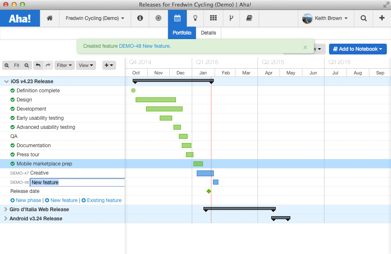Viewport: 391px width, 254px height.
Task: Switch to the Portfolio tab
Action: (x=182, y=33)
